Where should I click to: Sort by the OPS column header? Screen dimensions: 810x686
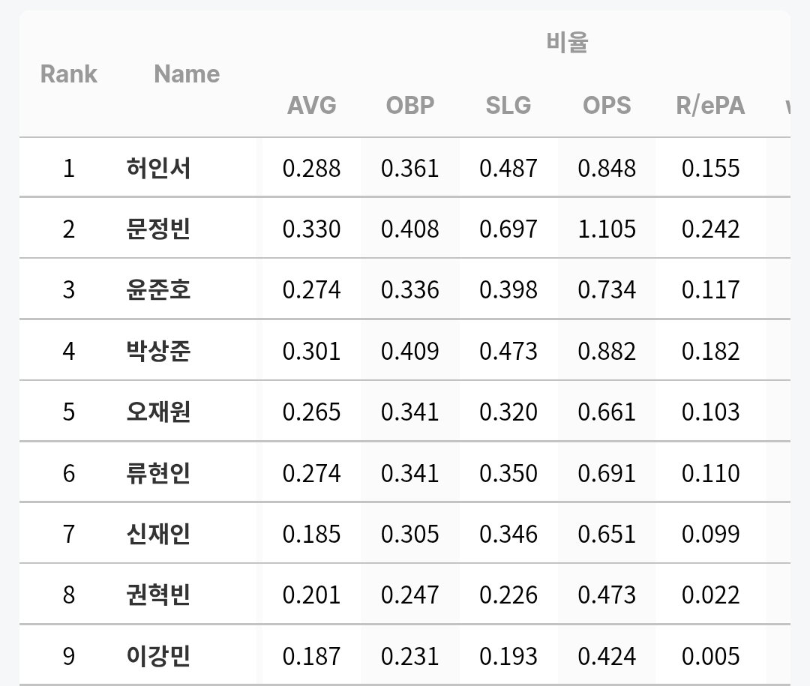[x=607, y=106]
